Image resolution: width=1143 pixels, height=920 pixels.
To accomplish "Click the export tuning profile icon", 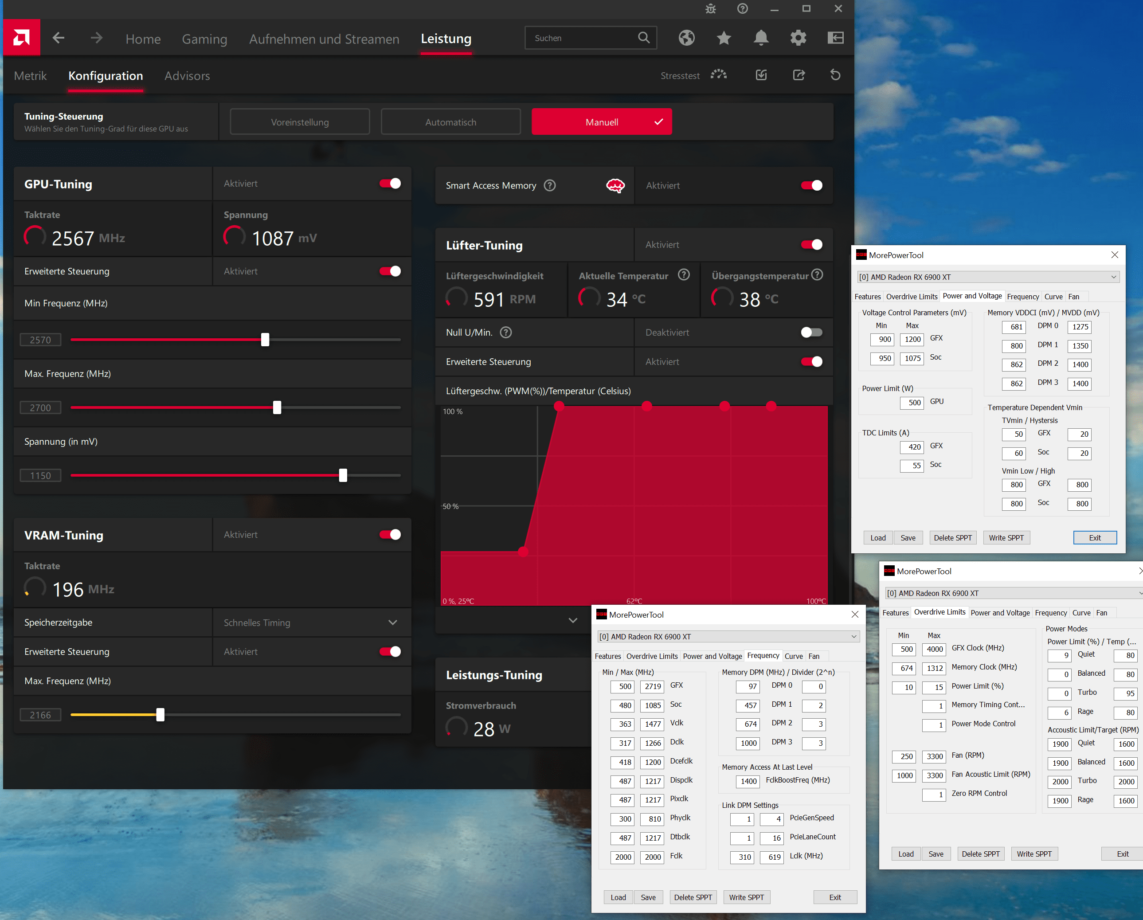I will coord(799,75).
